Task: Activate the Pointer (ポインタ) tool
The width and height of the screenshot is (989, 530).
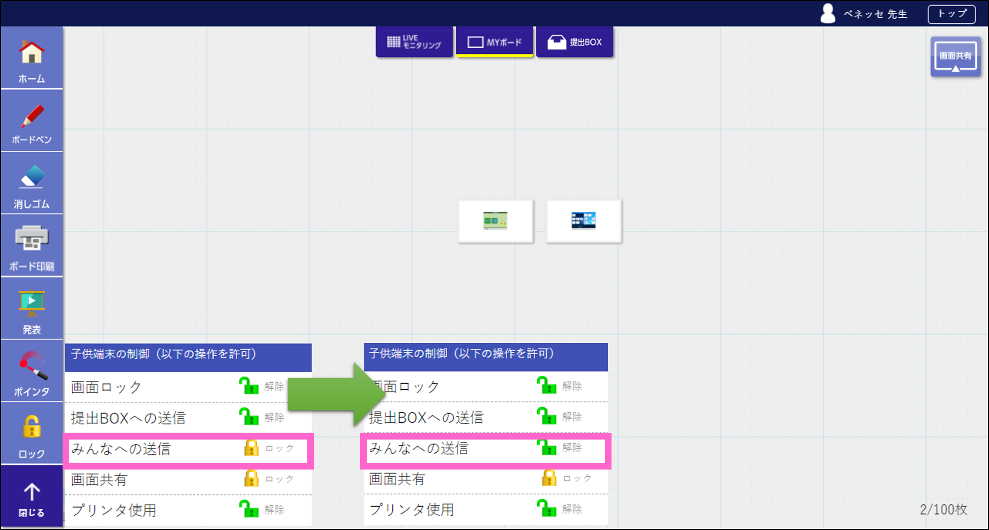Action: coord(32,372)
